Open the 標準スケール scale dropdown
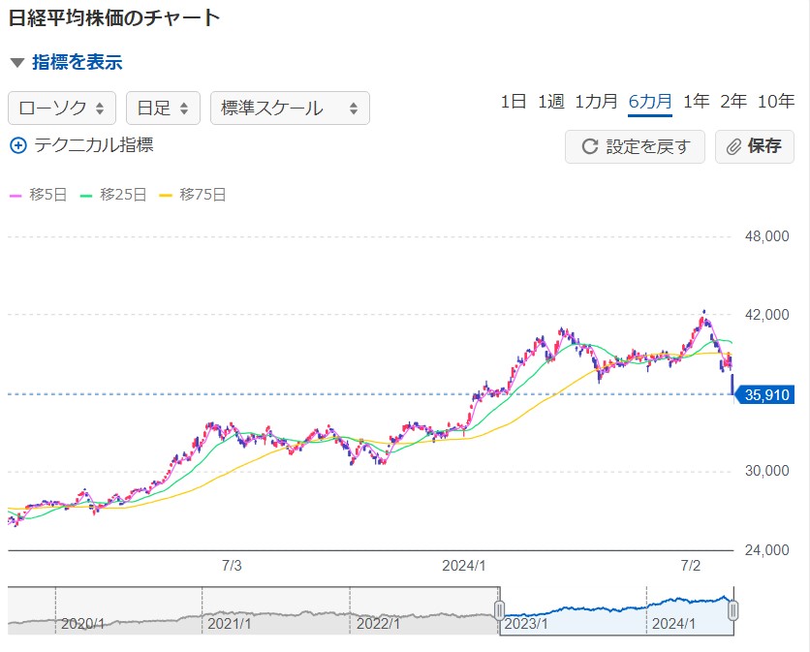The image size is (810, 652). click(x=290, y=109)
